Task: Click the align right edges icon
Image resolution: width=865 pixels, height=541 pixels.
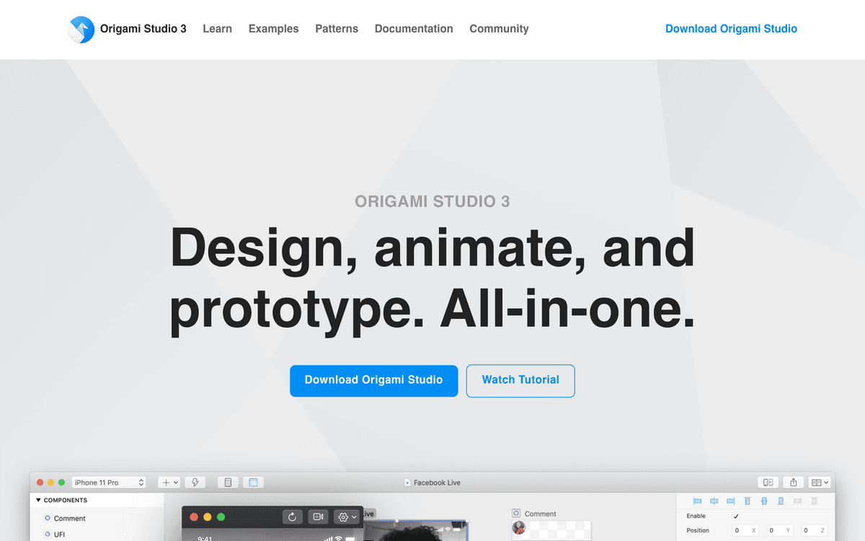Action: click(x=730, y=501)
